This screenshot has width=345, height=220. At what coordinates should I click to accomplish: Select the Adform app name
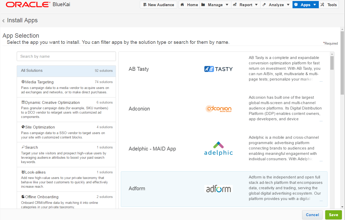[137, 188]
